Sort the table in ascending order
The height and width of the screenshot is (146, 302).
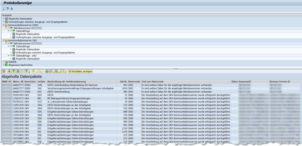pos(9,71)
